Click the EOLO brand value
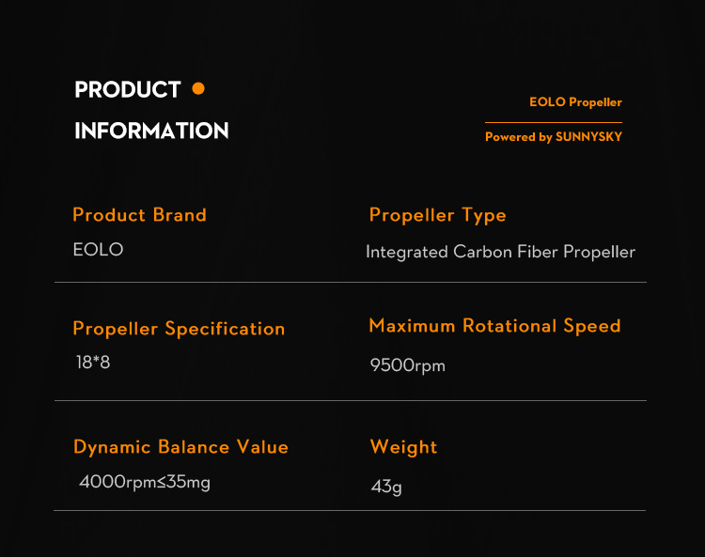Screen dimensions: 705x557 [98, 250]
